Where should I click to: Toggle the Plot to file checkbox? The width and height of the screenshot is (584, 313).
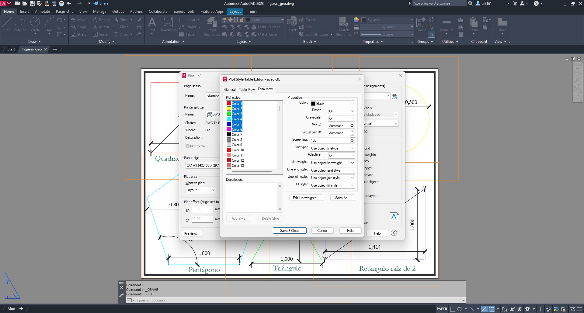click(x=188, y=146)
